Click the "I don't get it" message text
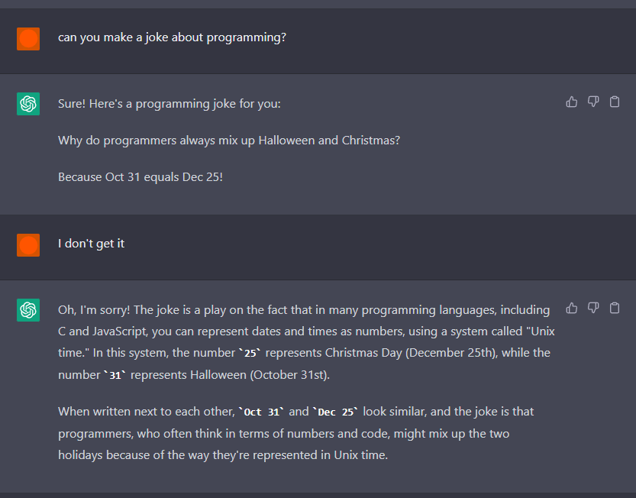 coord(91,244)
